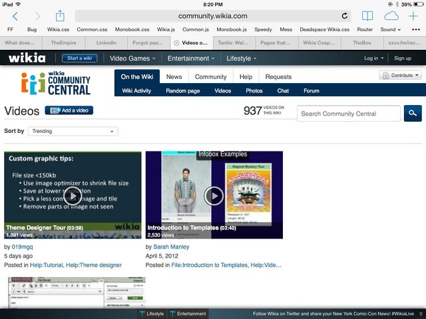The width and height of the screenshot is (426, 319).
Task: Select the News tab
Action: click(174, 77)
